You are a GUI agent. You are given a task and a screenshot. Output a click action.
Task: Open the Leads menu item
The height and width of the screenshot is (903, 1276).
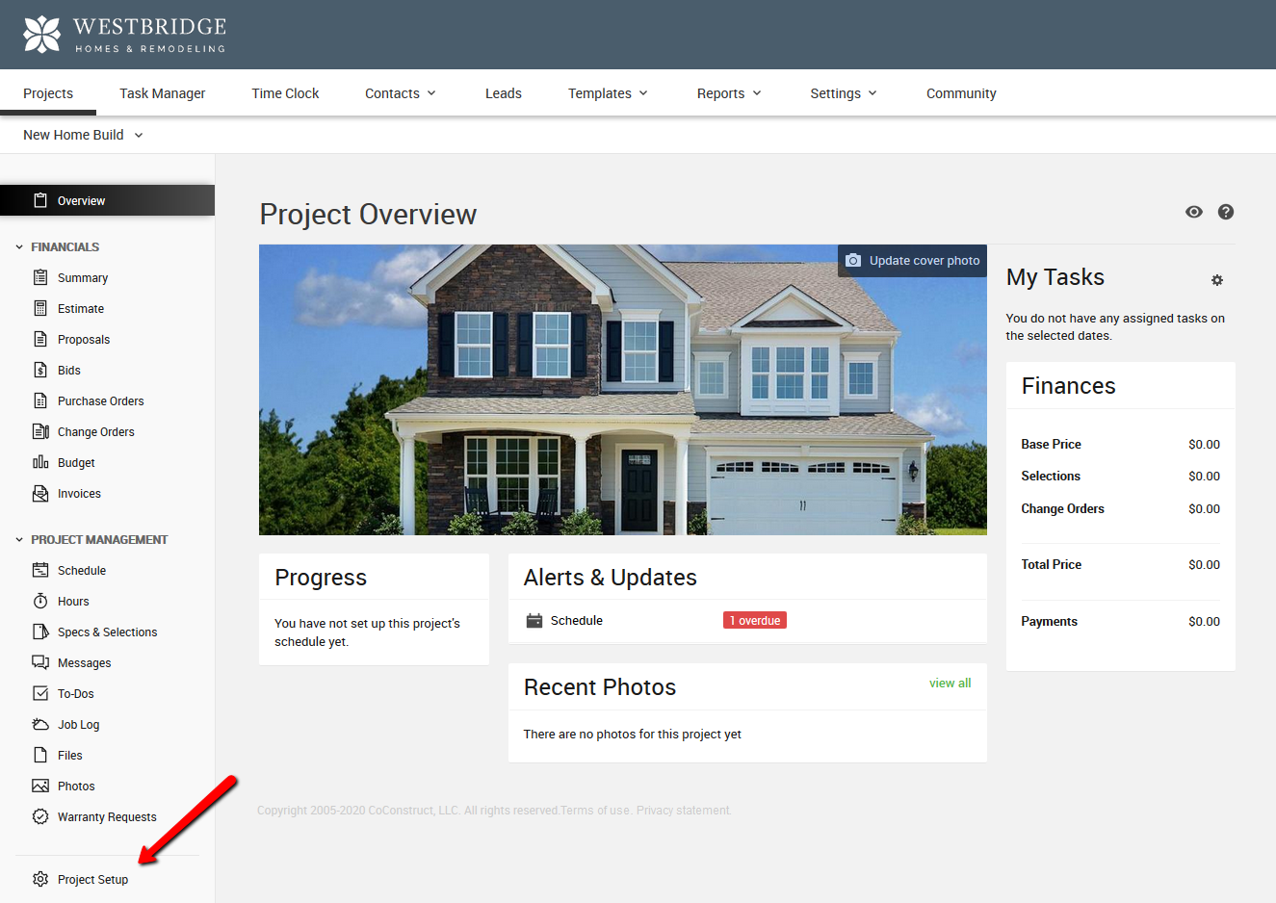click(x=503, y=92)
